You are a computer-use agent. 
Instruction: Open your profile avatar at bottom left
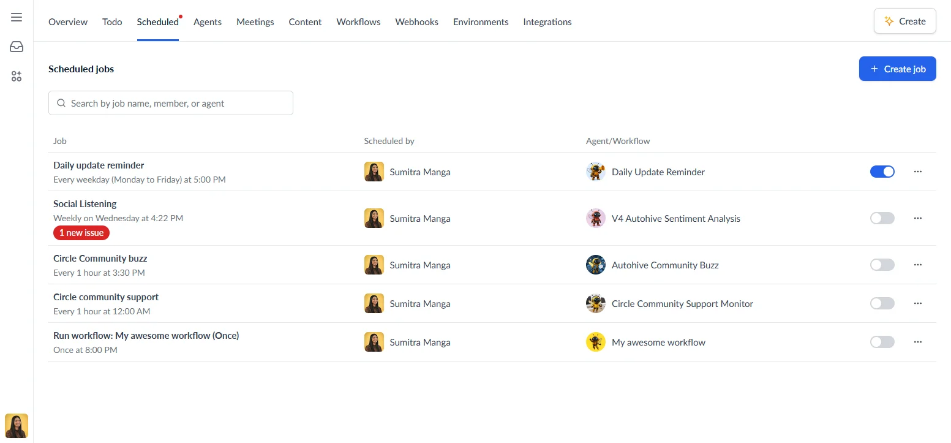click(16, 426)
